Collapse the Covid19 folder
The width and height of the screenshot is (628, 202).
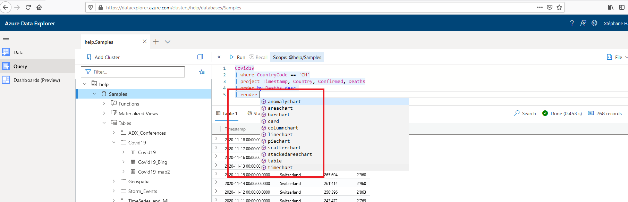click(114, 142)
